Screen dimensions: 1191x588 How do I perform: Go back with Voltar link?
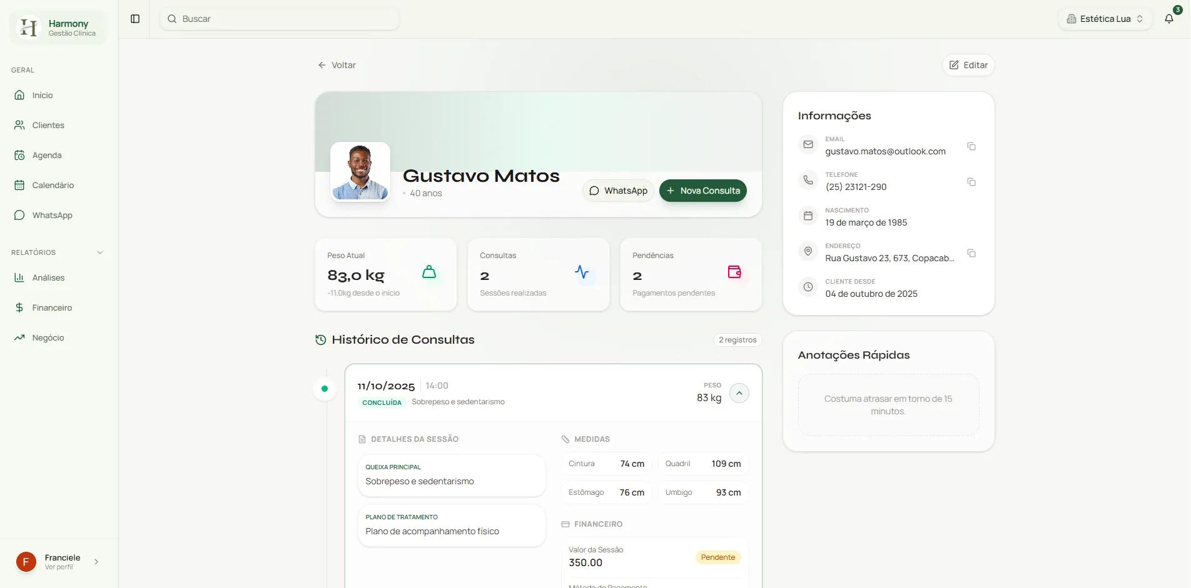[x=337, y=65]
